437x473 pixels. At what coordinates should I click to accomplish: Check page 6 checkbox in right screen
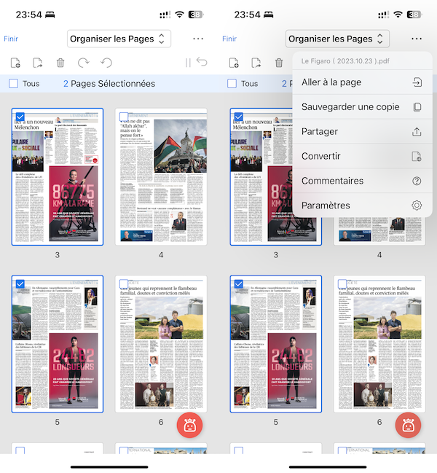coord(342,284)
